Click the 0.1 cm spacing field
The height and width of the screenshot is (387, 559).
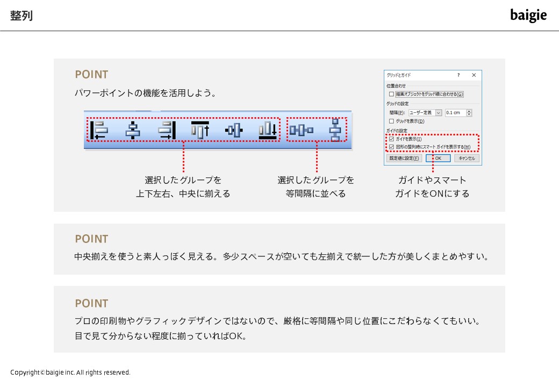(456, 113)
